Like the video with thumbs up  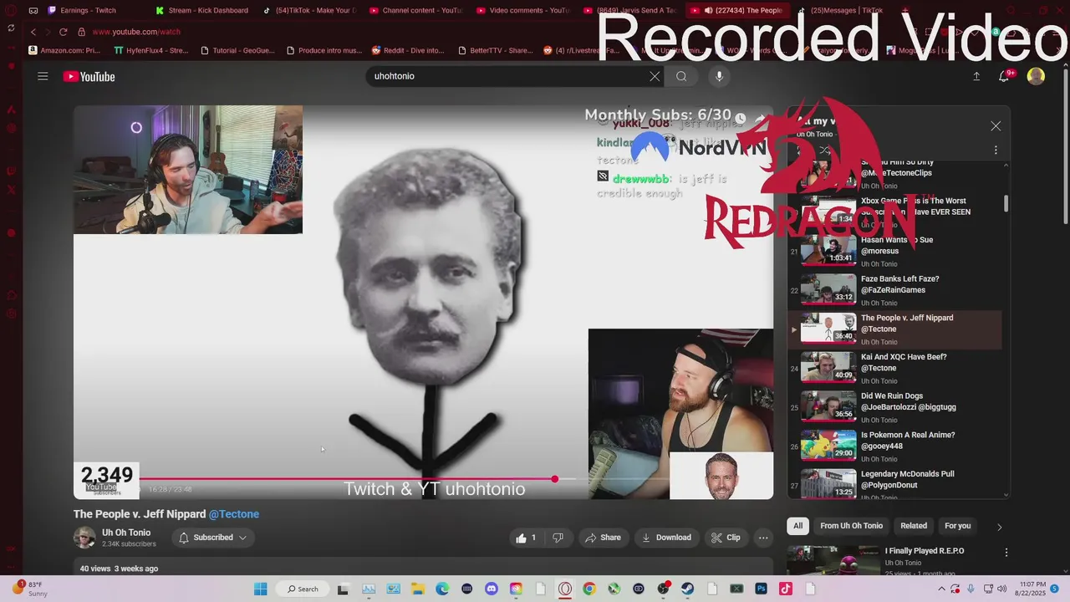point(526,538)
